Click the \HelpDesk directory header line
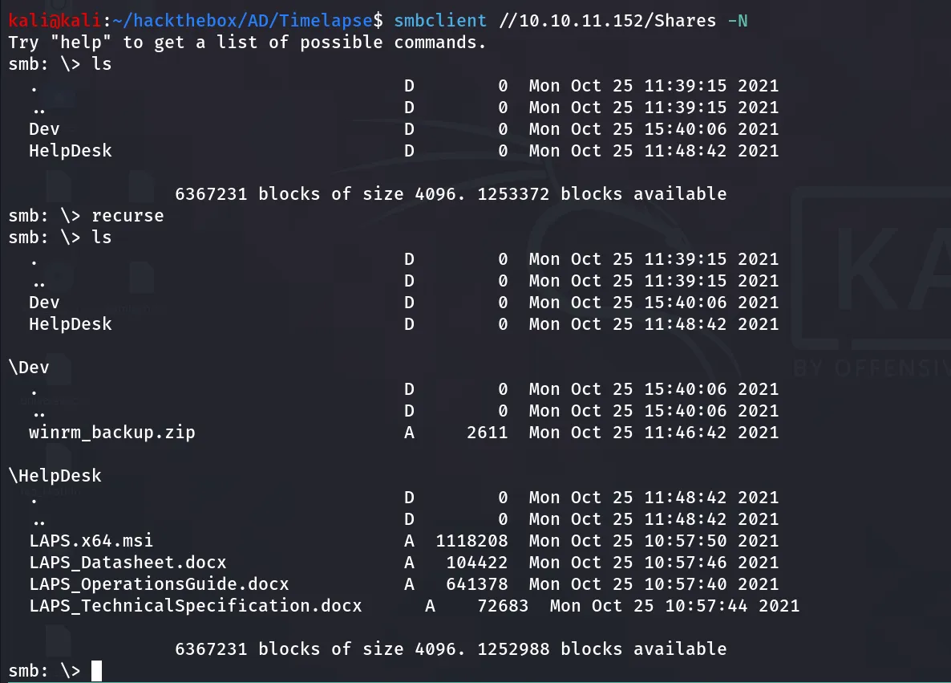The height and width of the screenshot is (683, 951). click(55, 475)
